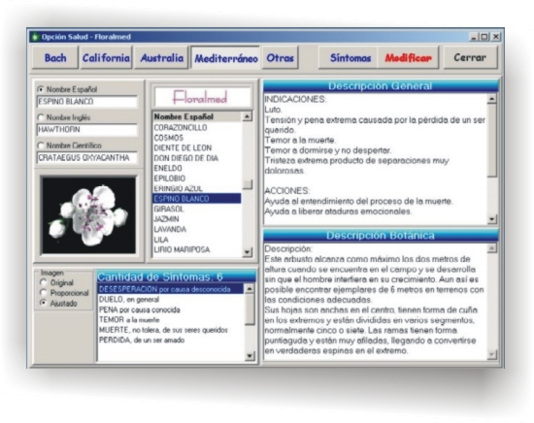Screen dimensions: 534x423
Task: Switch to the California tab
Action: coord(106,58)
